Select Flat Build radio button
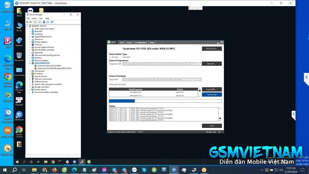The image size is (309, 174). click(110, 57)
